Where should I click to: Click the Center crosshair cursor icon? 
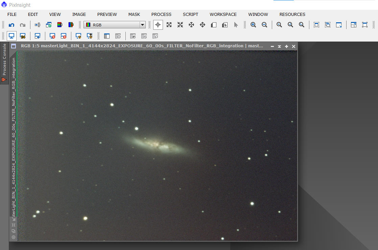[158, 25]
